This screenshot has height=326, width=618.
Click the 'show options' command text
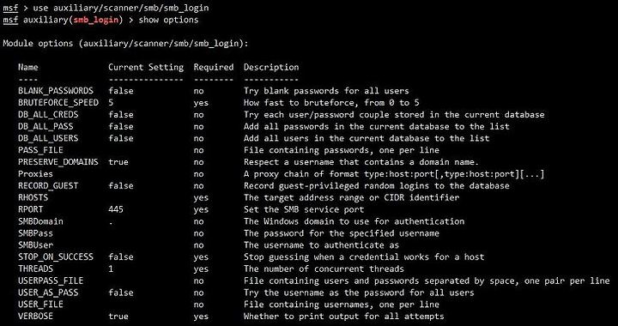[x=169, y=20]
